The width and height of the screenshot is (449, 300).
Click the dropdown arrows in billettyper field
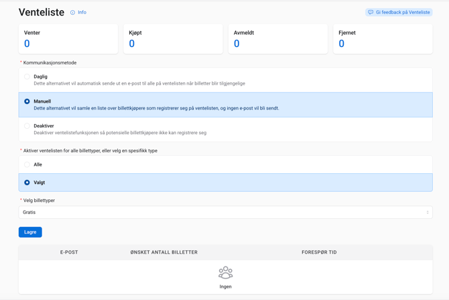point(428,212)
